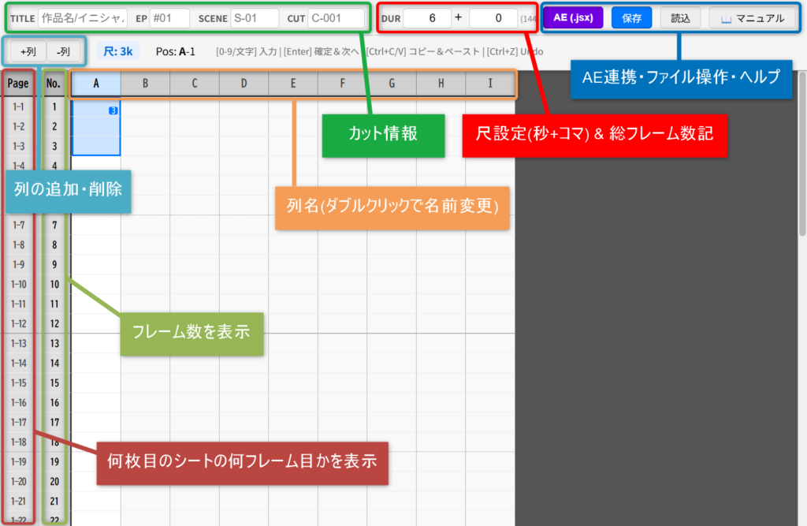807x526 pixels.
Task: Remove a column with -列 button
Action: point(64,51)
